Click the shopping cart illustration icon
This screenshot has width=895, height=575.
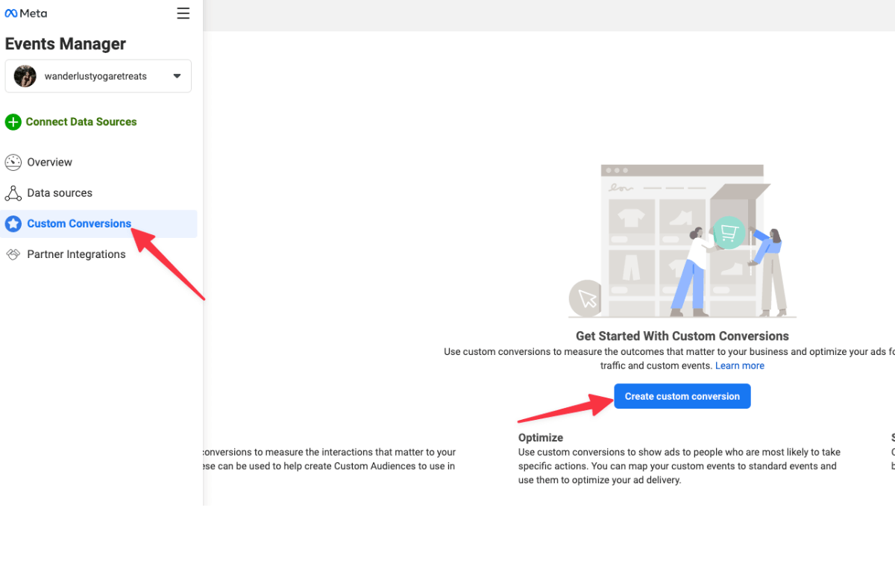(729, 233)
